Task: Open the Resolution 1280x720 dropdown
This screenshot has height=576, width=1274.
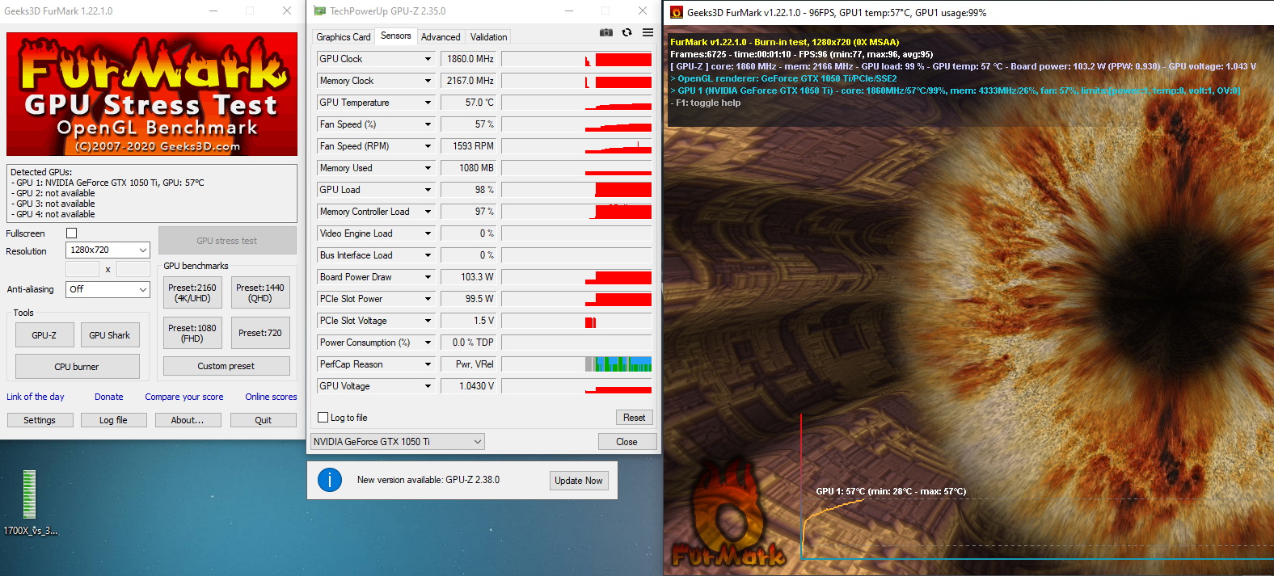Action: tap(108, 250)
